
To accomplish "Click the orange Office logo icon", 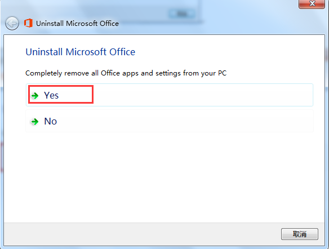I will pyautogui.click(x=28, y=23).
